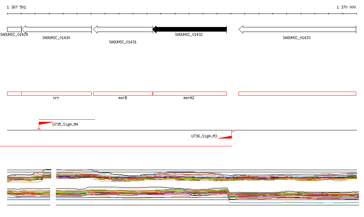Click the msrA2 gene name
Screen dimensions: 364x217
click(189, 98)
